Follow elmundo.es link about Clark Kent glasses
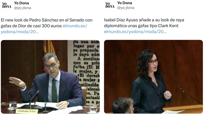The width and height of the screenshot is (204, 114). tap(135, 32)
